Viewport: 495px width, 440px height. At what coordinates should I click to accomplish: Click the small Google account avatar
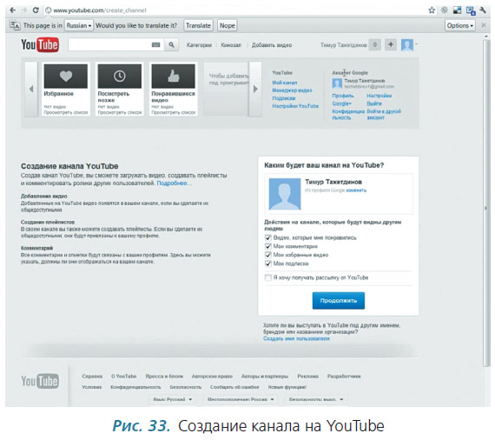(337, 83)
